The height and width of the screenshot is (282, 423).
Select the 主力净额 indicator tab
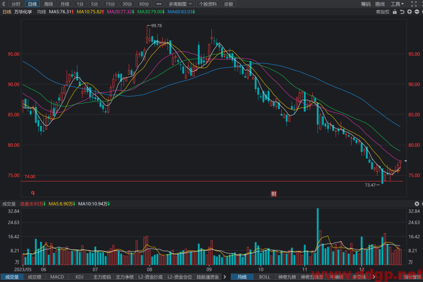(125, 277)
